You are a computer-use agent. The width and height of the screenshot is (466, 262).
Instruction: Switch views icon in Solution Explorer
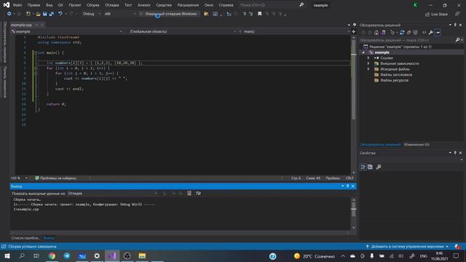384,32
